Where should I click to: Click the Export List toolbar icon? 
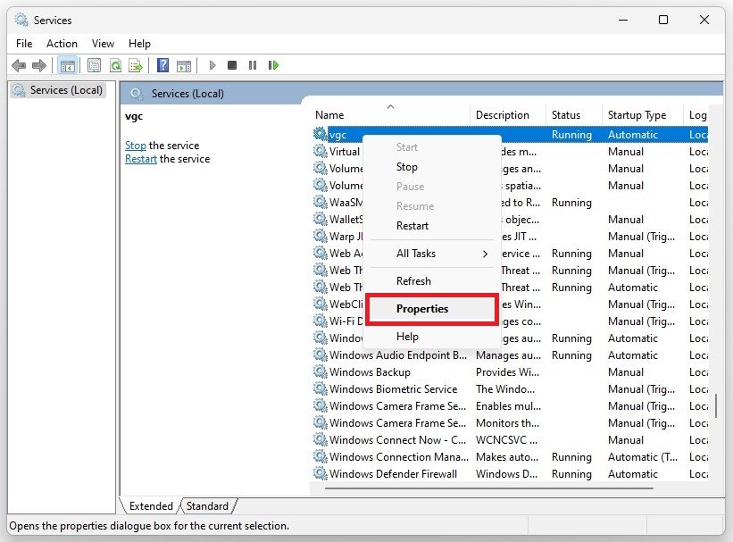pyautogui.click(x=136, y=65)
